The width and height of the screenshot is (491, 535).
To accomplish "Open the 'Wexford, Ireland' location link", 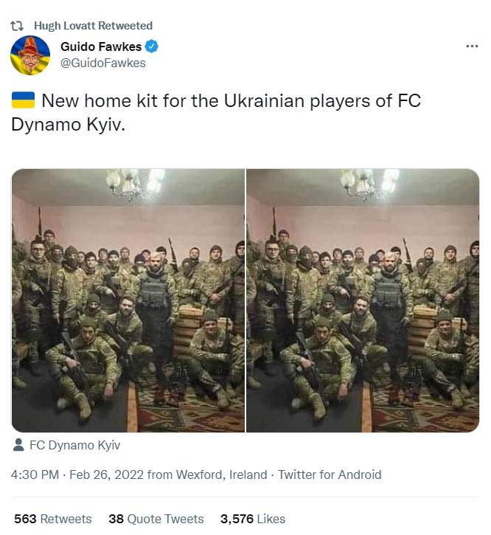I will point(222,474).
